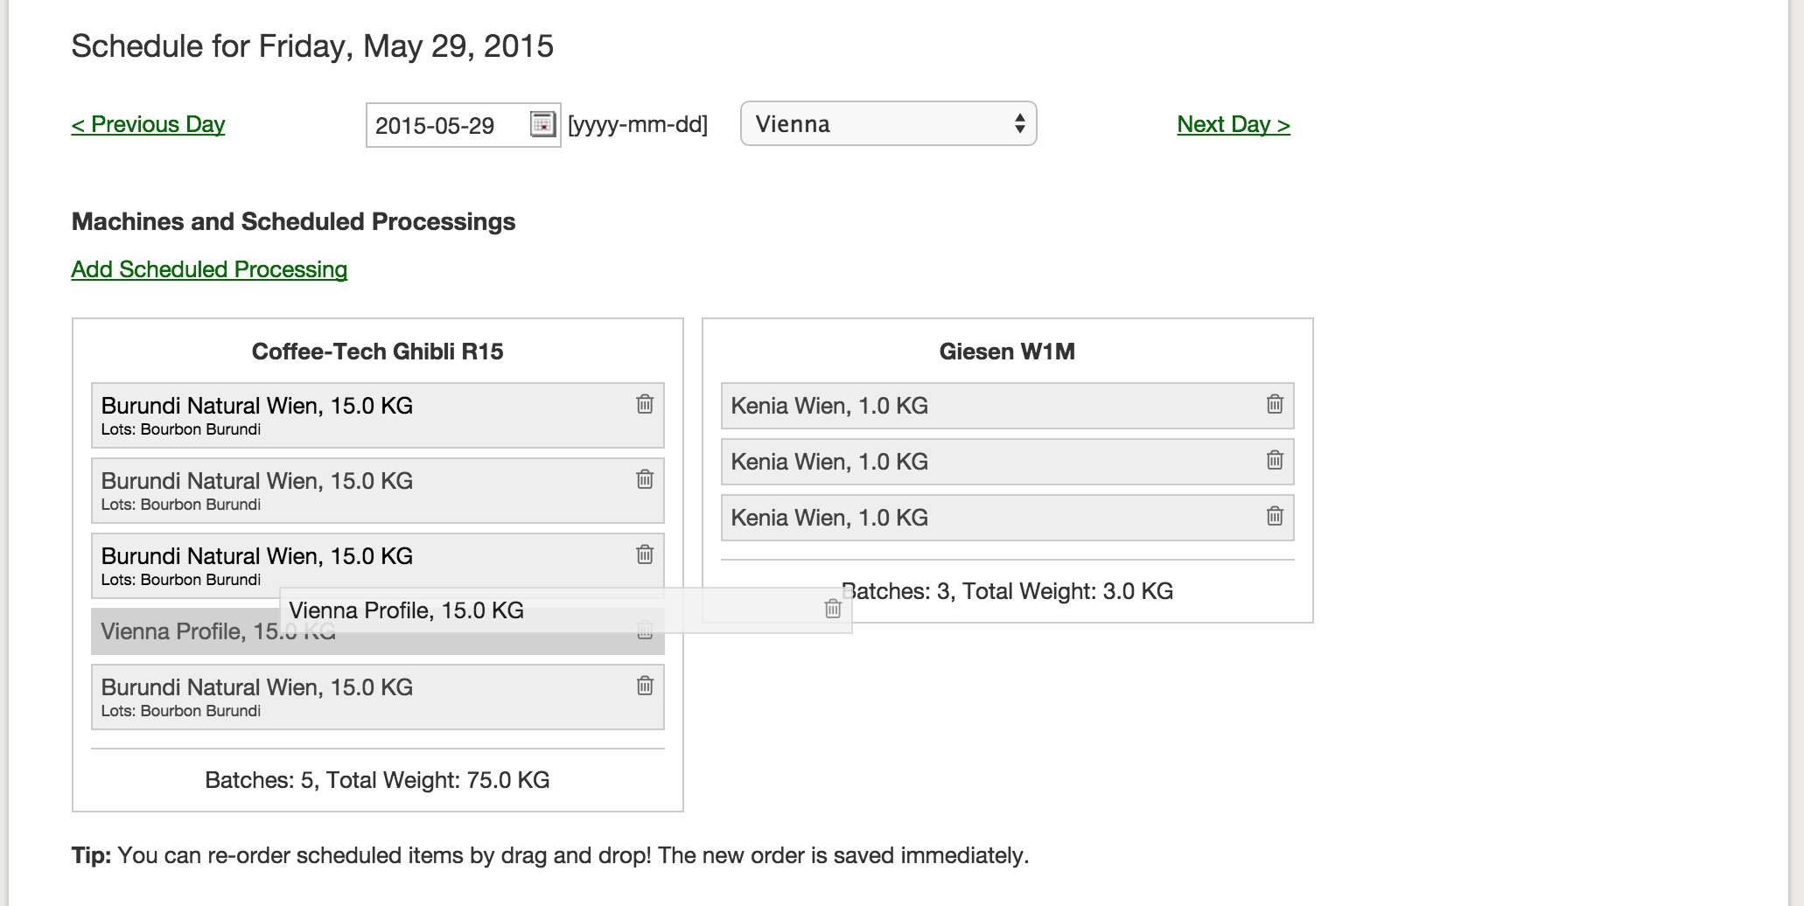
Task: Delete first Kenia Wien batch
Action: click(x=1275, y=404)
